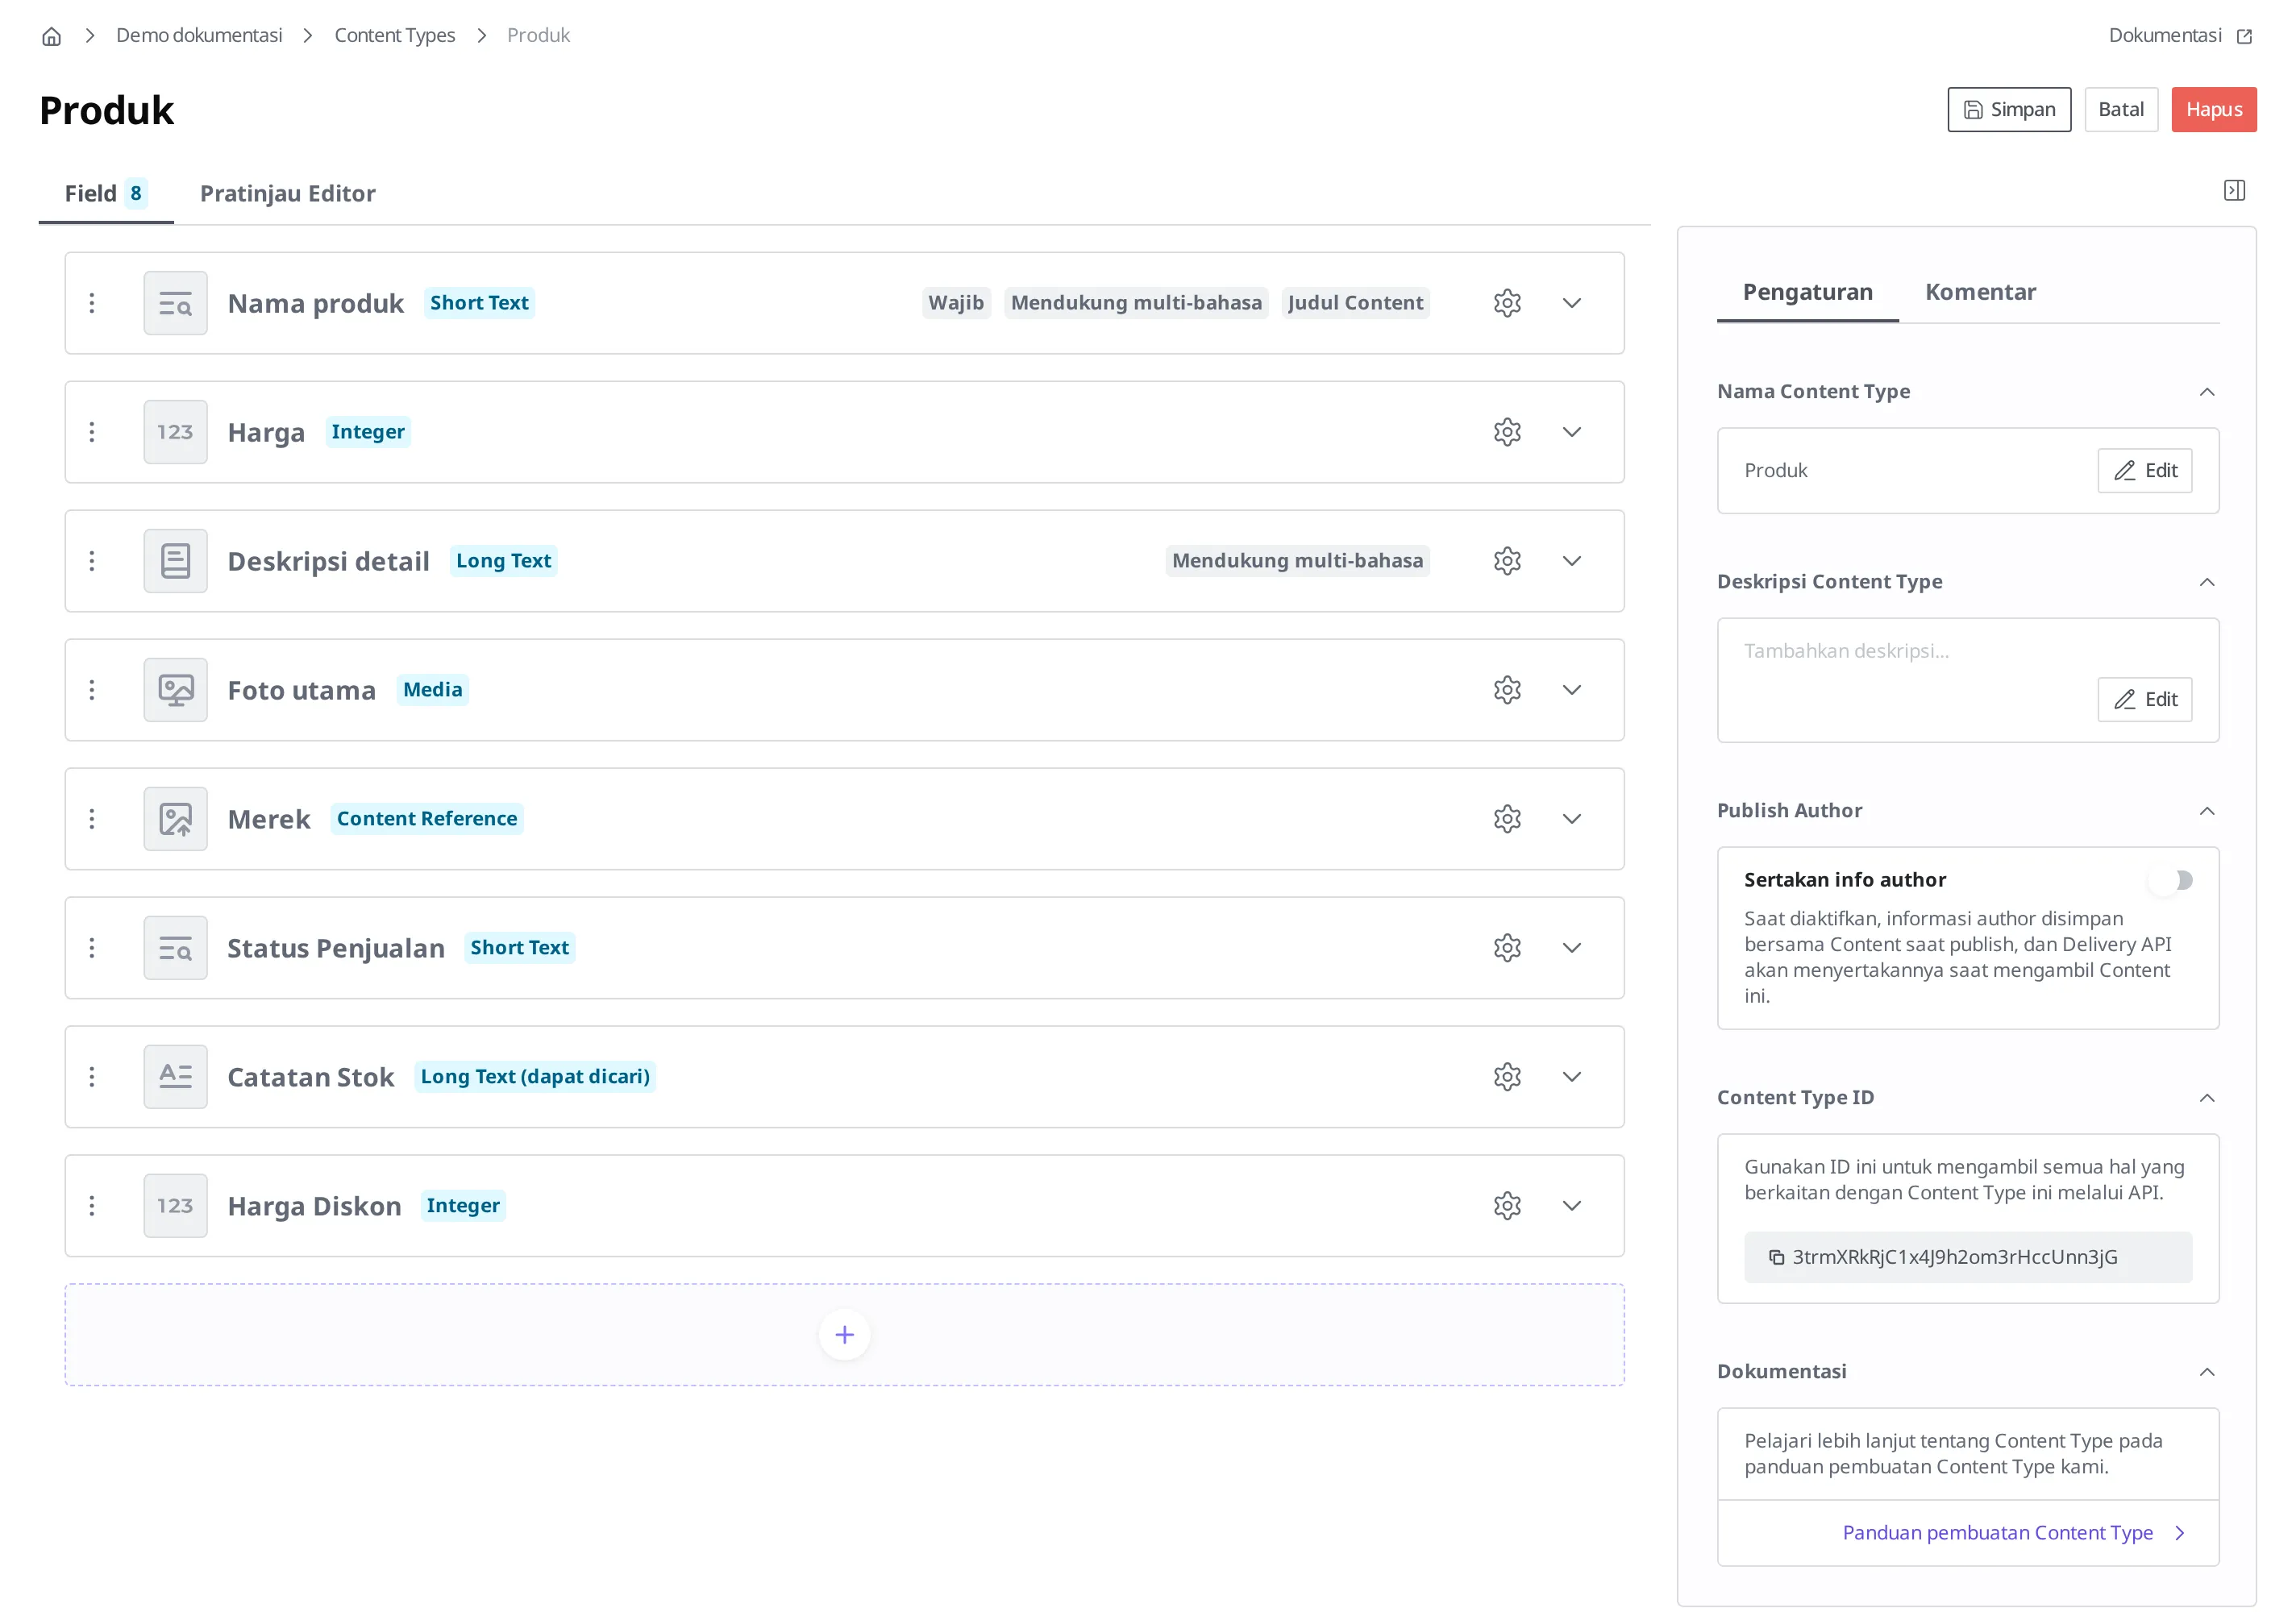Open settings gear for Merek

[x=1507, y=819]
